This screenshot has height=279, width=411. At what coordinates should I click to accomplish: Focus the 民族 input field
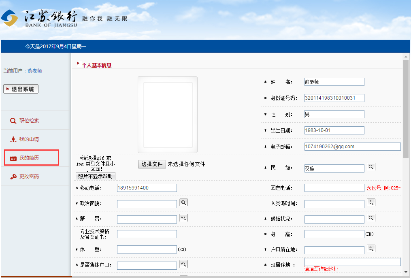tap(334, 168)
